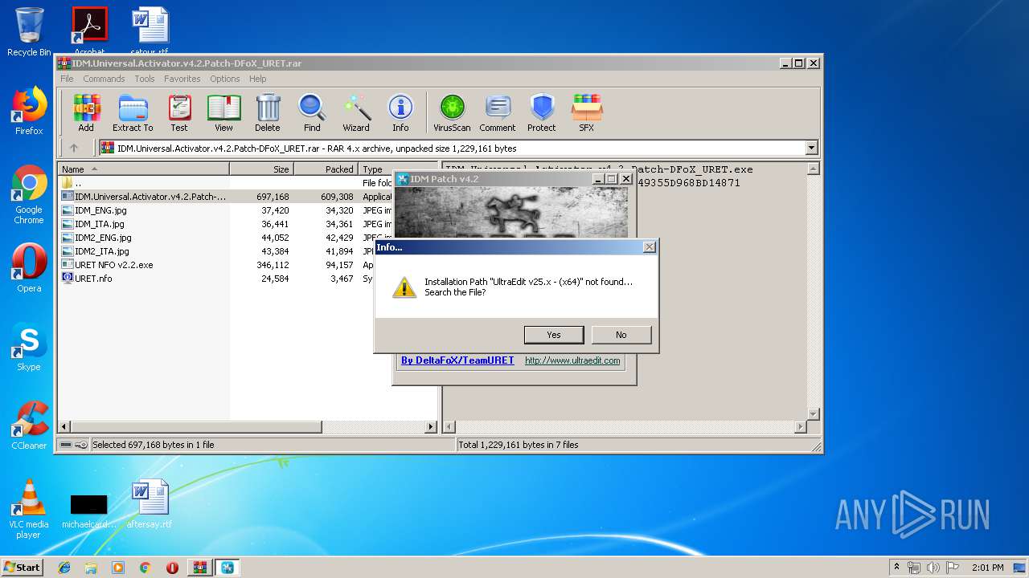The height and width of the screenshot is (578, 1029).
Task: Open the Favorites menu
Action: click(182, 79)
